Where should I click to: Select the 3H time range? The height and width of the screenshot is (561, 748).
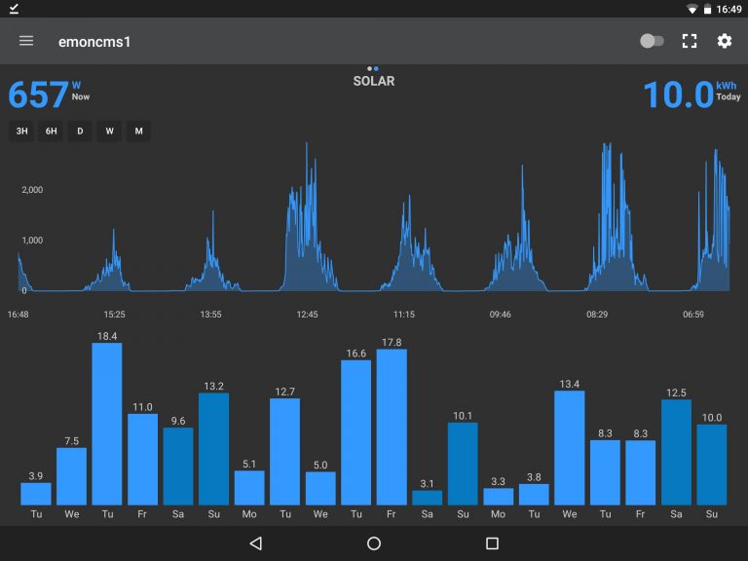pos(21,131)
